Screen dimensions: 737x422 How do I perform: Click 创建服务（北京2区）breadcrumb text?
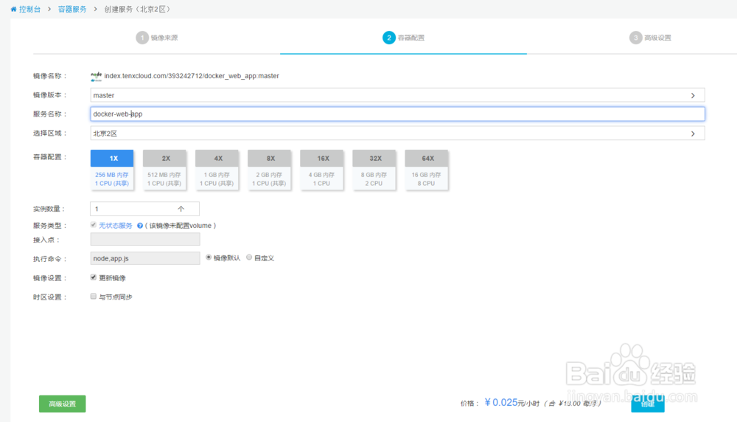pos(137,9)
